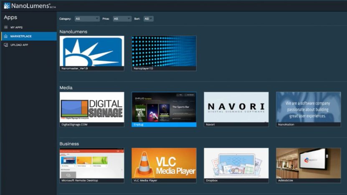Select the AdMobilize app thumbnail
The width and height of the screenshot is (347, 195).
point(308,163)
